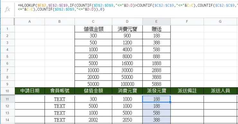Click the fx formula icon
Viewport: 238px width, 124px height.
click(x=7, y=9)
